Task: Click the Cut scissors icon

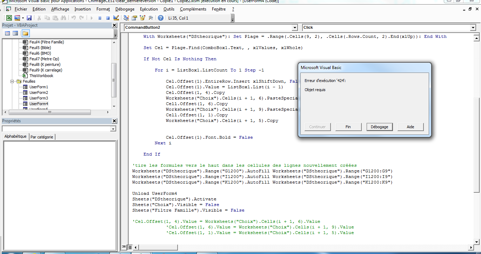Action: tap(39, 18)
